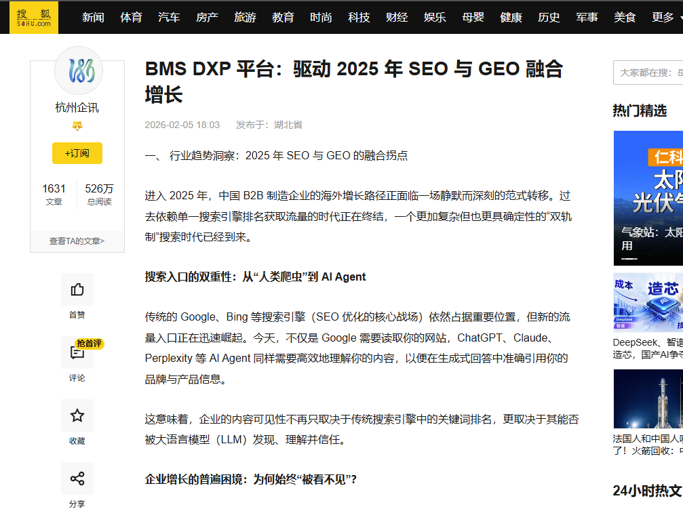Open the 体育 nav item
Viewport: 683px width, 509px height.
click(131, 18)
